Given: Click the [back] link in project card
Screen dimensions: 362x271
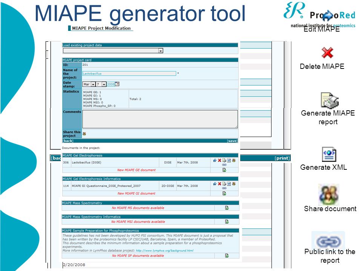Looking at the screenshot, I should click(68, 141).
